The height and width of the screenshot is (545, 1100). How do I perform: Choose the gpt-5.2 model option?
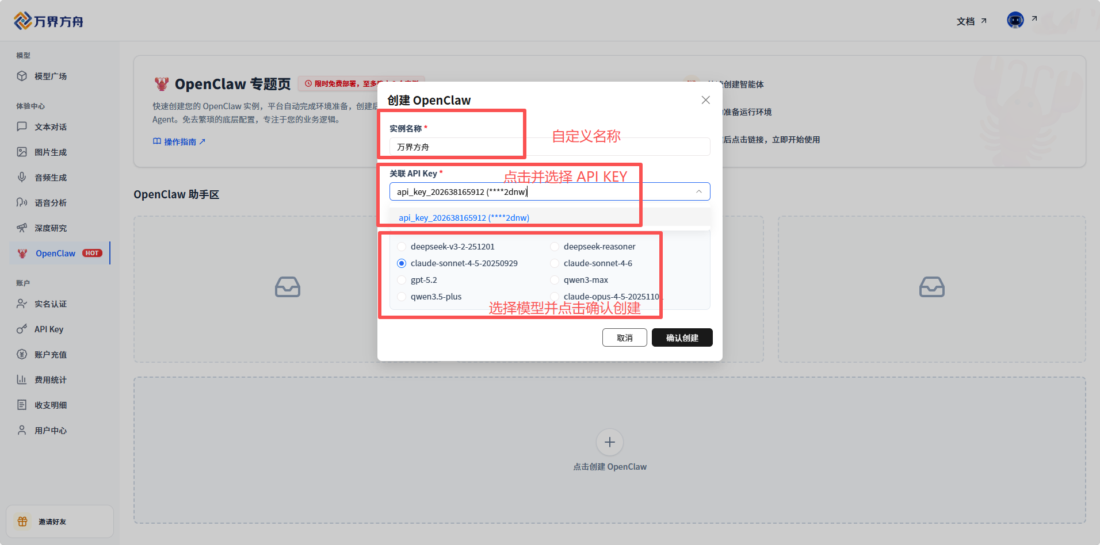[402, 280]
